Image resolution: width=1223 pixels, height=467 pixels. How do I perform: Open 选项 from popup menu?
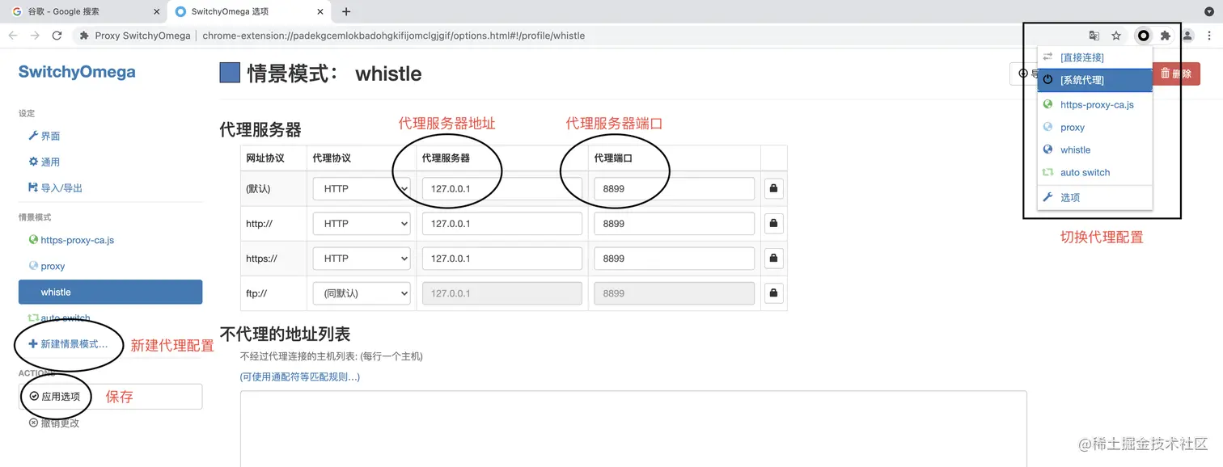click(1094, 197)
